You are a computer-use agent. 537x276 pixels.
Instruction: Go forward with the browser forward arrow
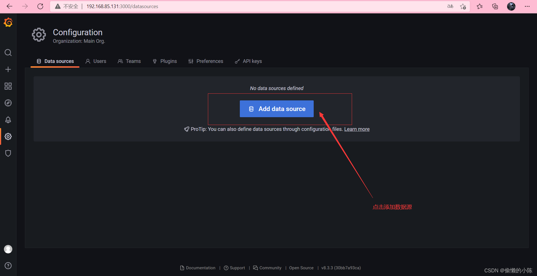(25, 6)
